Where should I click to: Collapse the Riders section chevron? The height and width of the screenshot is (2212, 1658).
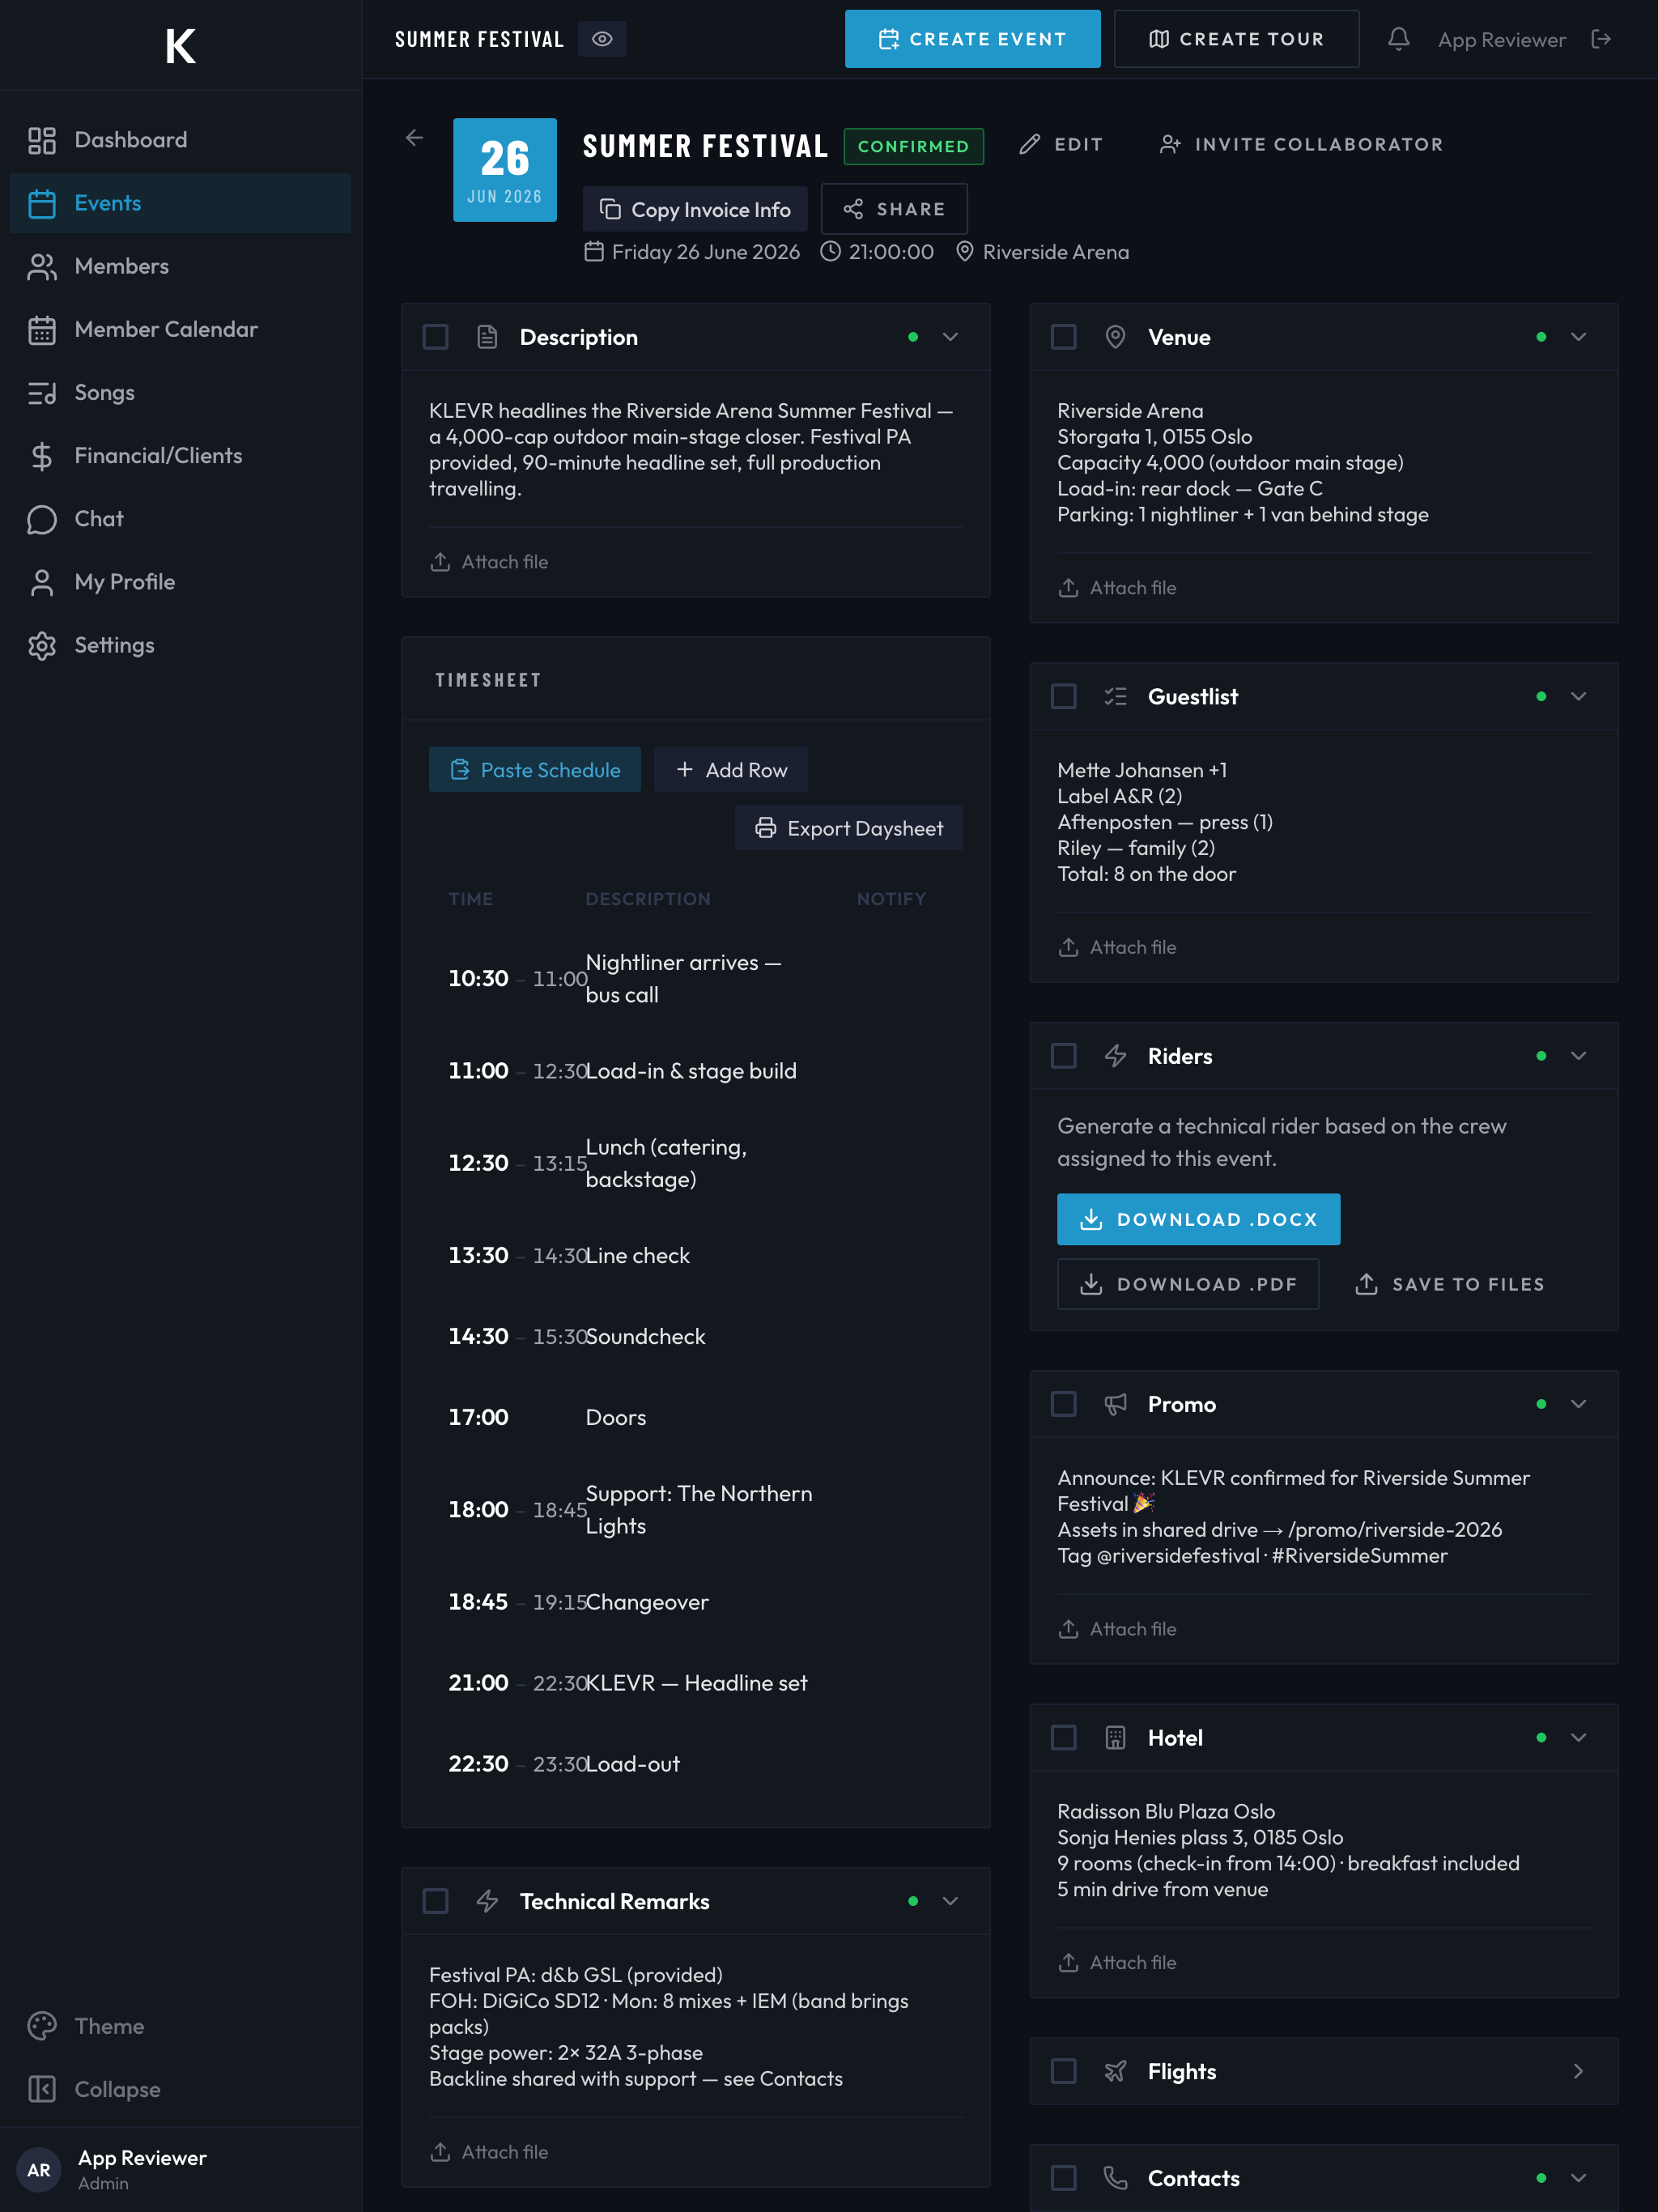click(x=1578, y=1056)
